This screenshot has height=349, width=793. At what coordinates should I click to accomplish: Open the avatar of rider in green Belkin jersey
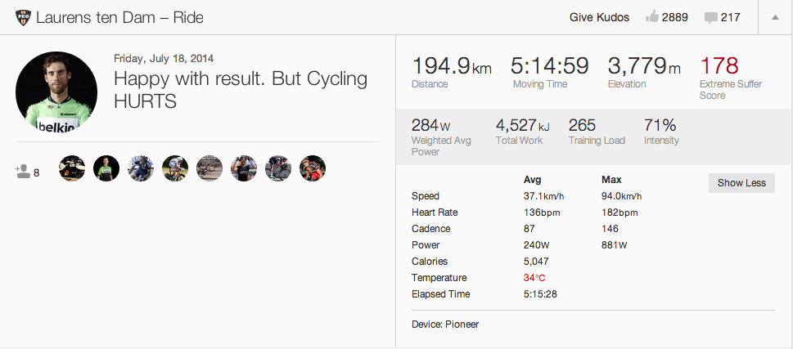[106, 168]
